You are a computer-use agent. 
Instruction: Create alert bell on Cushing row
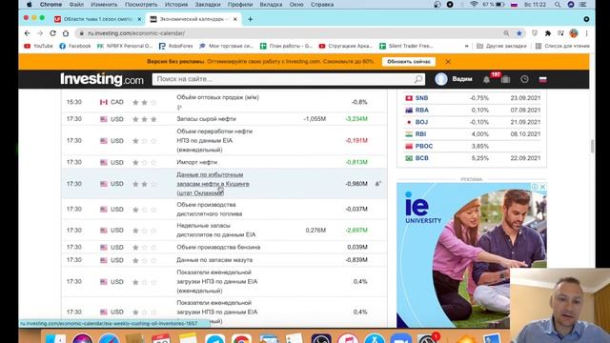coord(377,184)
